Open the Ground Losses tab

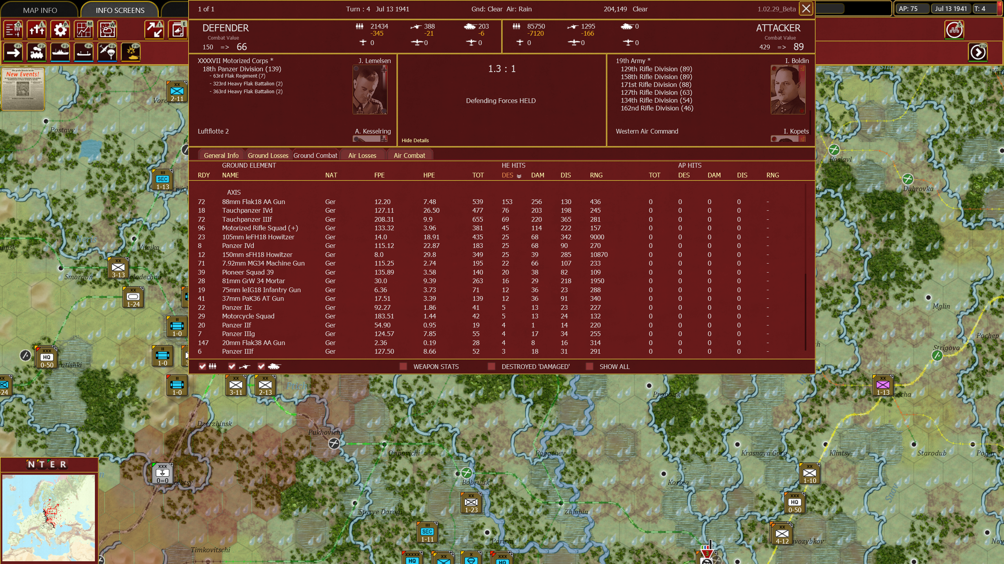click(x=268, y=155)
